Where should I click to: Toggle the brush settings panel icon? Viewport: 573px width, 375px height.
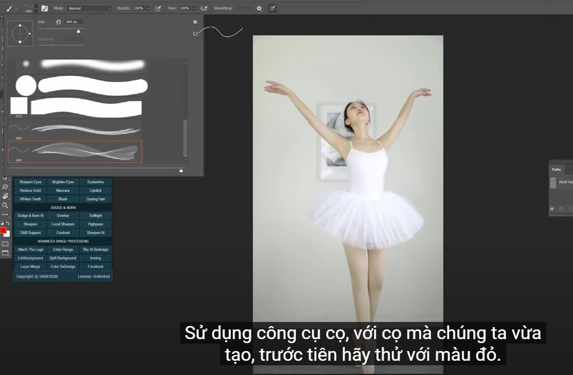[44, 9]
